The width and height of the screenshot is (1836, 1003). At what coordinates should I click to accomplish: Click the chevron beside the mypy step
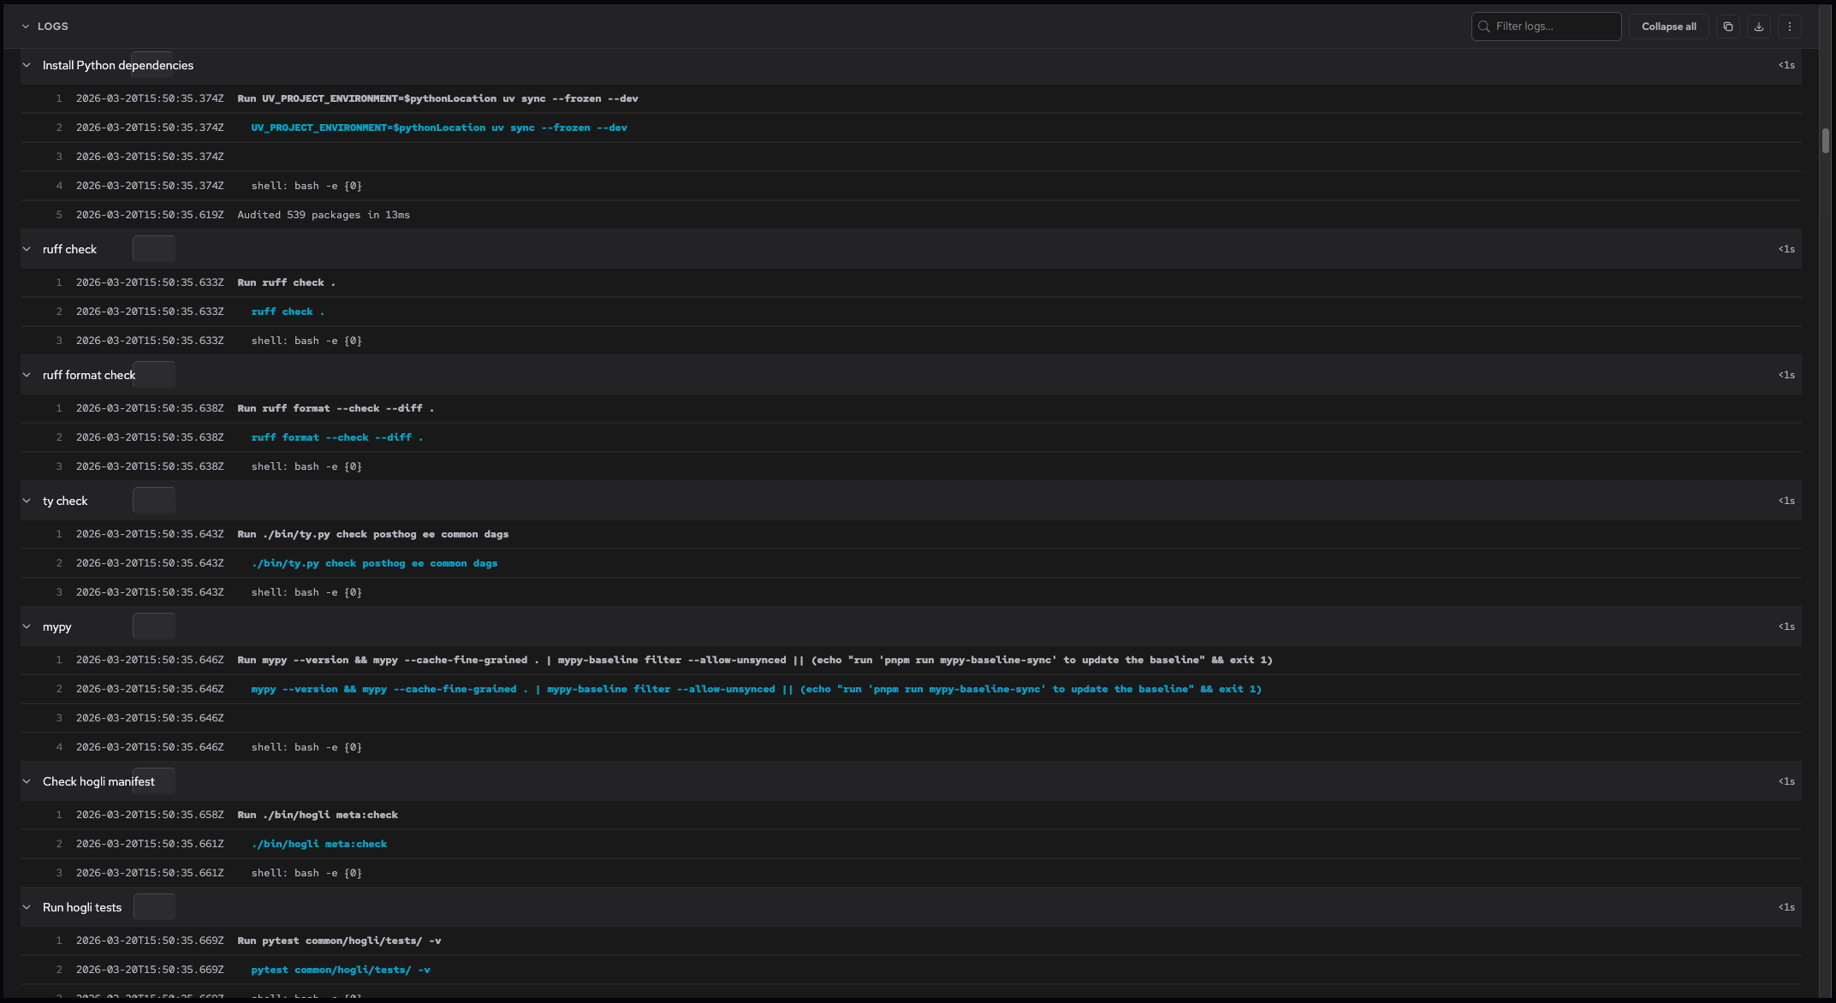click(x=26, y=626)
